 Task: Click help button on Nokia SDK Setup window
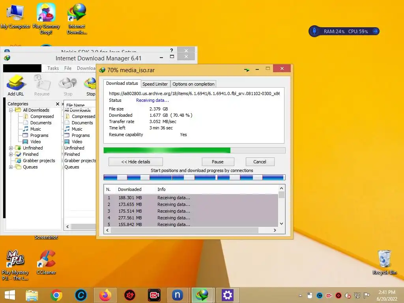pos(172,50)
